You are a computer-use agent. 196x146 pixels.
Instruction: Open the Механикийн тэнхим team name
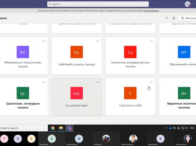coord(183,64)
